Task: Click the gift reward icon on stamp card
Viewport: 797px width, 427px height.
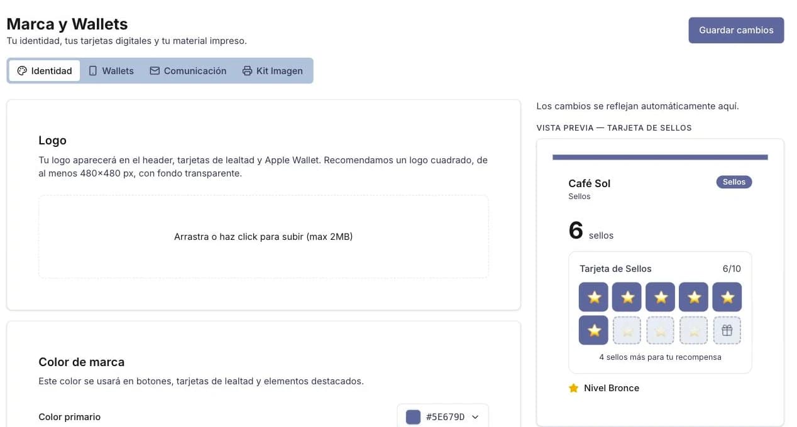Action: click(x=727, y=330)
